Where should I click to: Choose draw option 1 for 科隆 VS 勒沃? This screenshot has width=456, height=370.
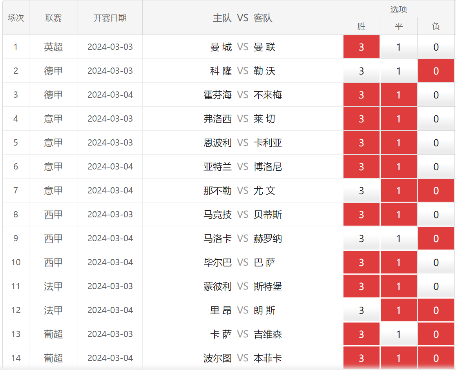398,71
